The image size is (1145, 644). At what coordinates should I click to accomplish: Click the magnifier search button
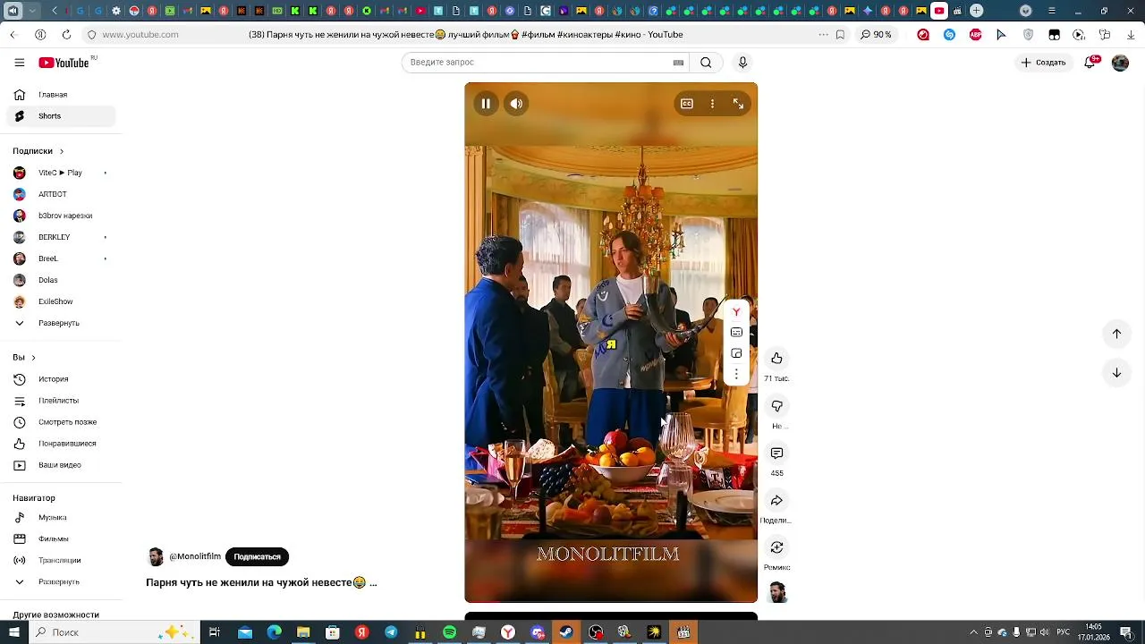pyautogui.click(x=706, y=63)
